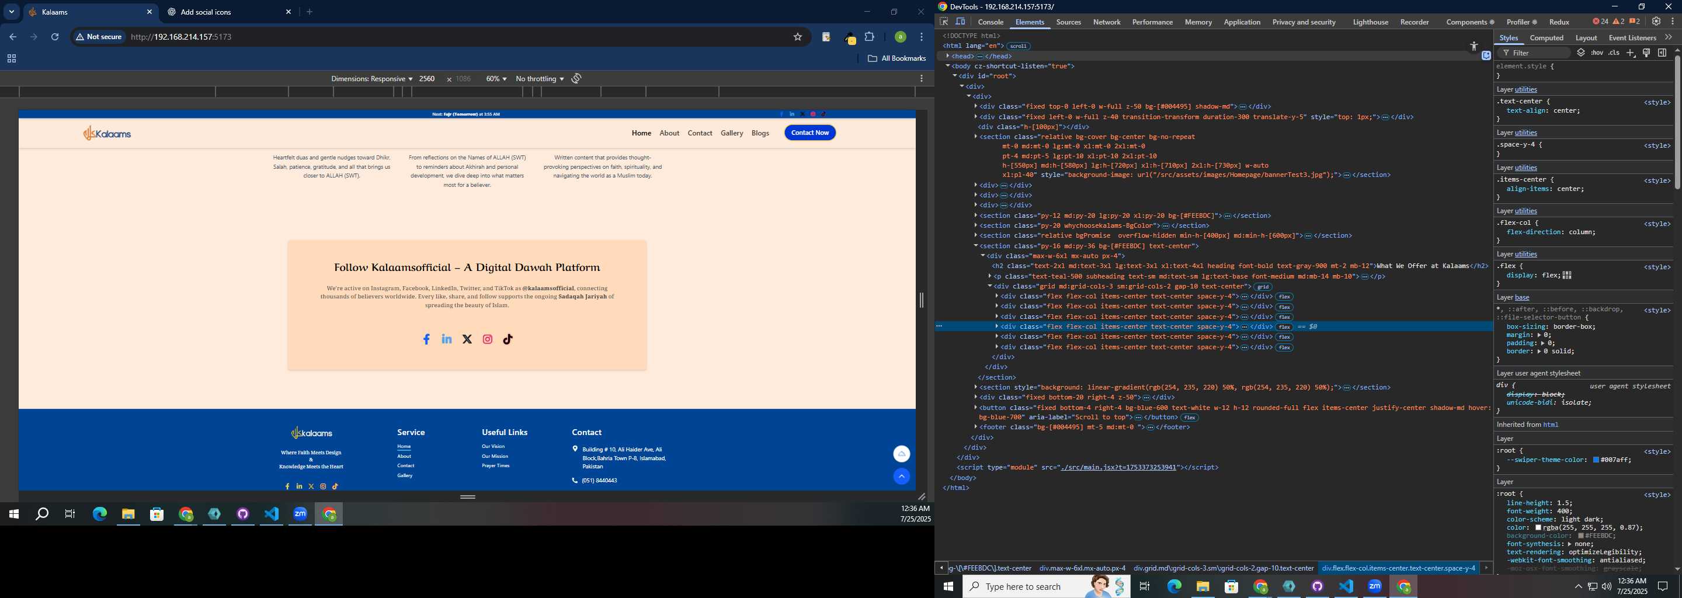The width and height of the screenshot is (1682, 598).
Task: Click the browser back arrow
Action: click(12, 37)
